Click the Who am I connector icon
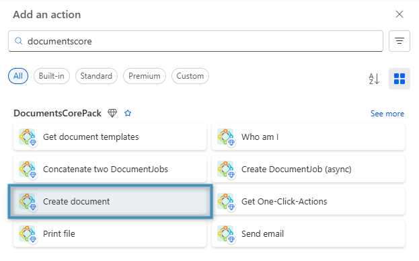 pyautogui.click(x=226, y=137)
